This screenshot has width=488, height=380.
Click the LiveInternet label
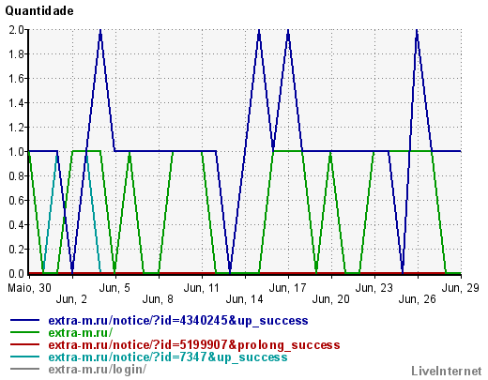[x=447, y=371]
